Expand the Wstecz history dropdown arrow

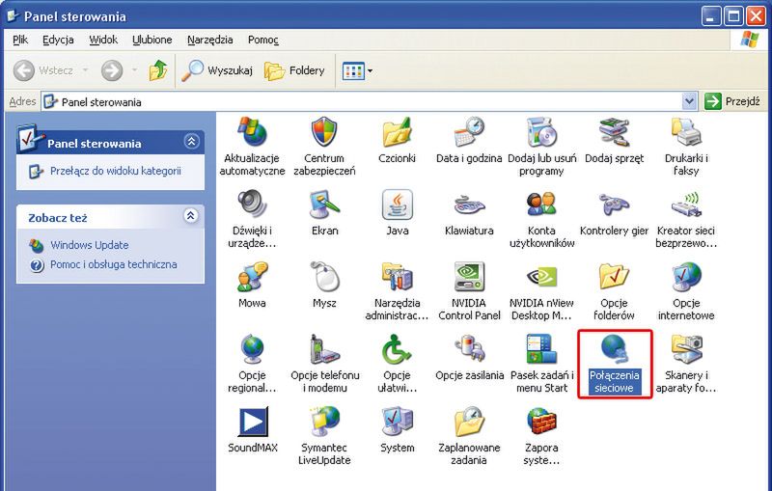coord(85,70)
